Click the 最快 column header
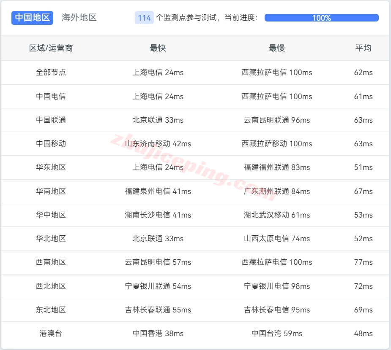This screenshot has width=391, height=350. [158, 48]
